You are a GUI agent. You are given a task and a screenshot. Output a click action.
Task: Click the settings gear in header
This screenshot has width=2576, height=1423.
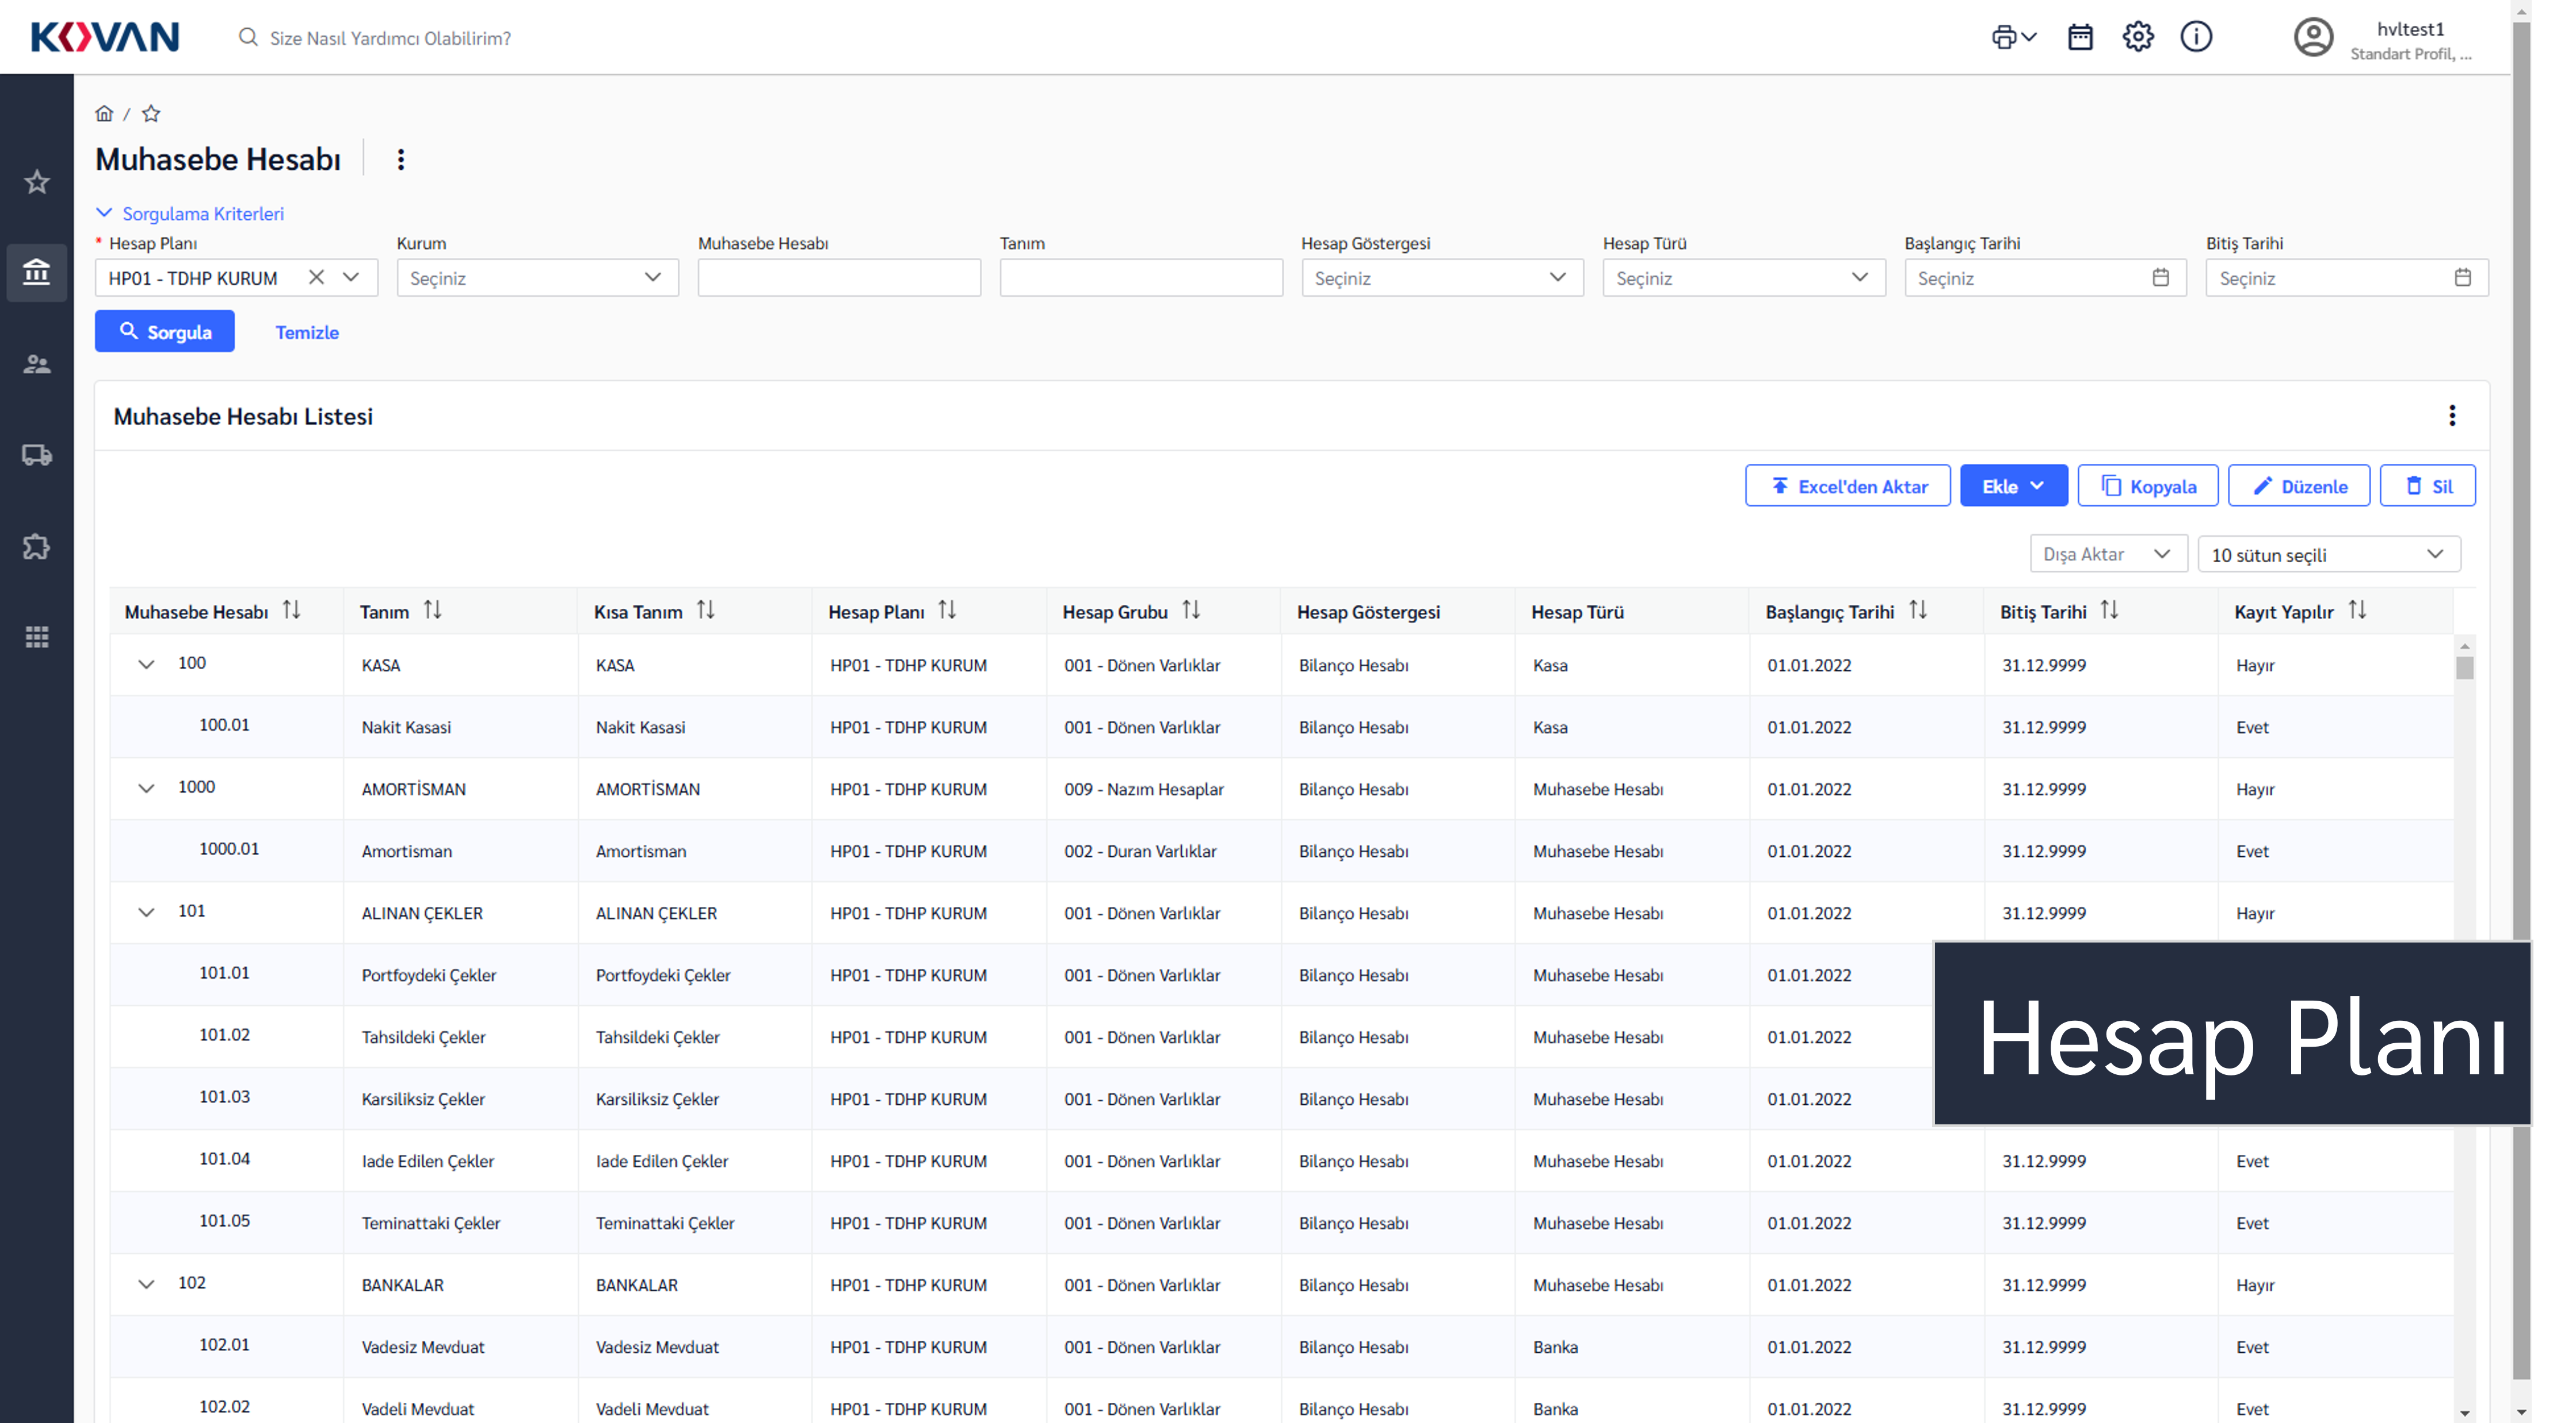2138,37
